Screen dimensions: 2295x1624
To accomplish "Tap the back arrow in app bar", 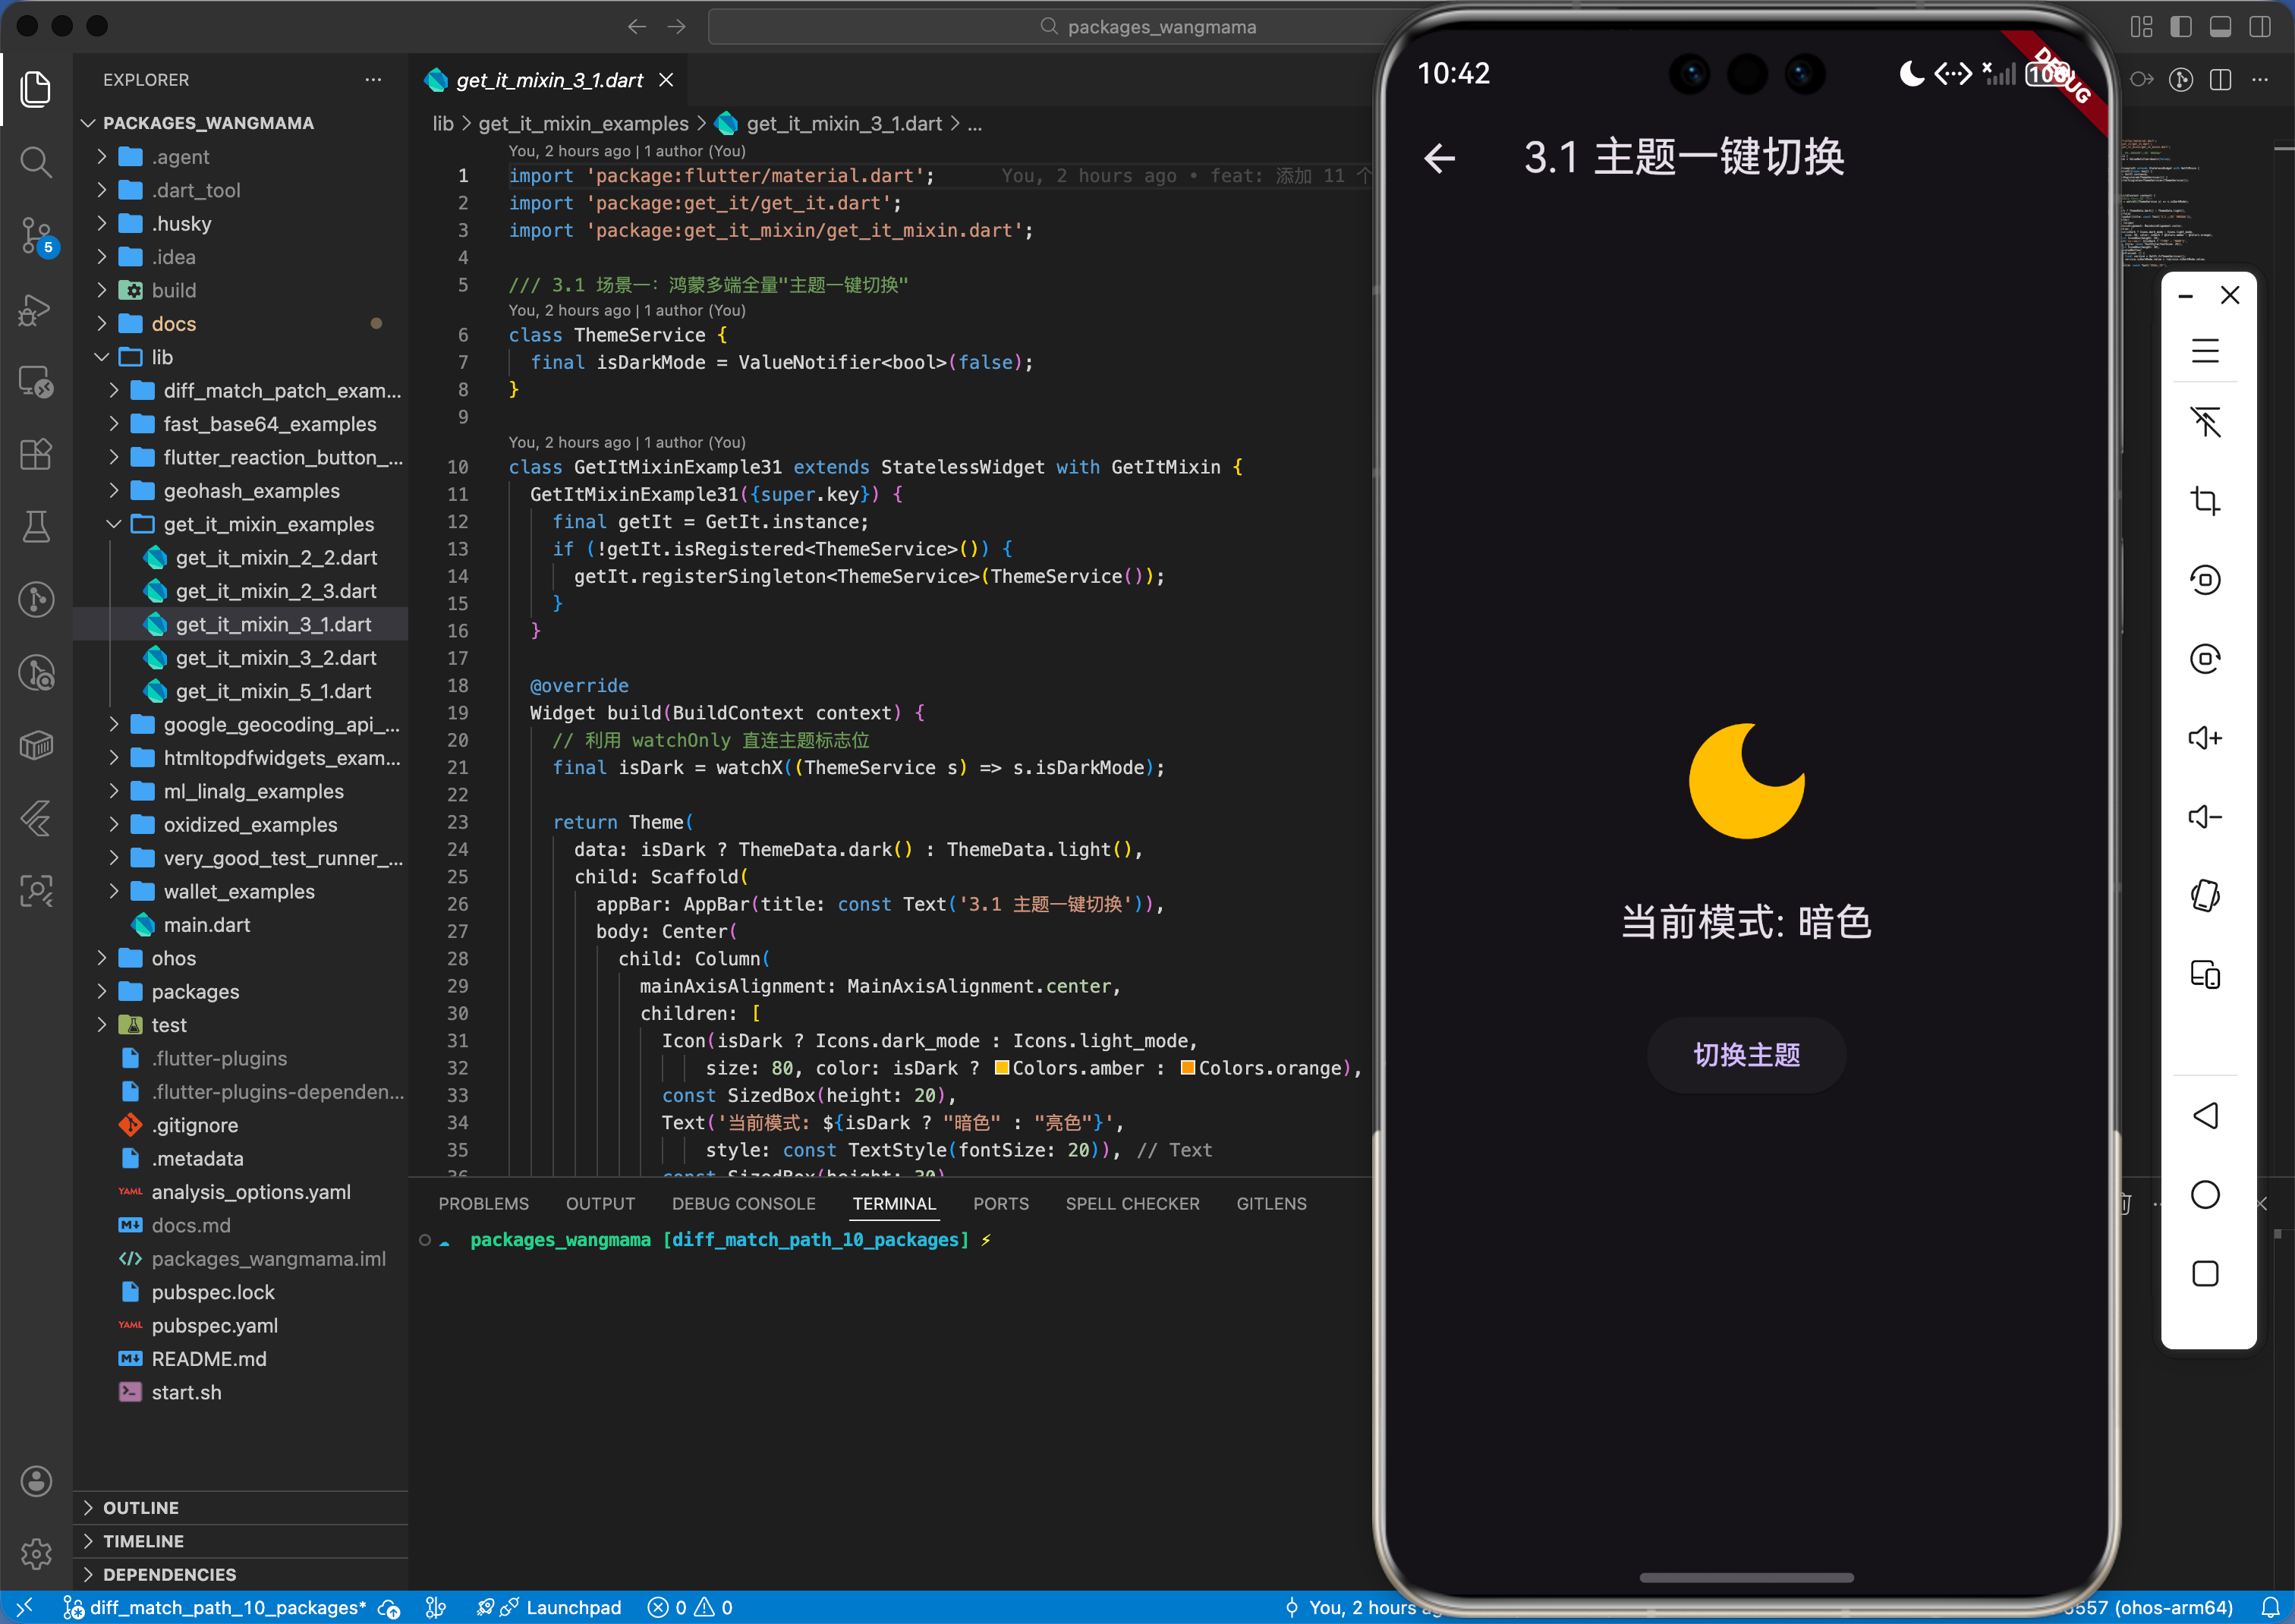I will click(x=1440, y=158).
